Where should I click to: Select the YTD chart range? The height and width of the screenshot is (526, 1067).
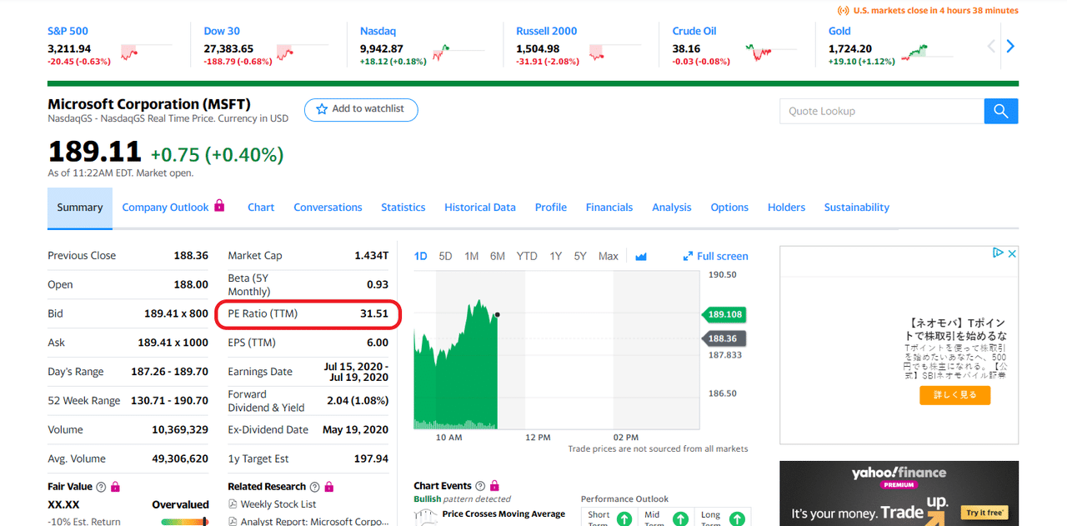(x=527, y=257)
